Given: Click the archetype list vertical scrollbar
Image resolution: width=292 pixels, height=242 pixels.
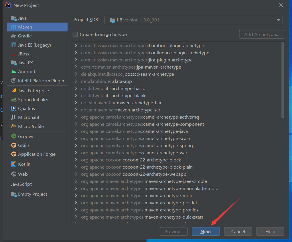Looking at the screenshot, I should point(283,80).
